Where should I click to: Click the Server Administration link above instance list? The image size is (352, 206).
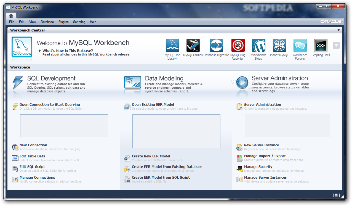(263, 104)
